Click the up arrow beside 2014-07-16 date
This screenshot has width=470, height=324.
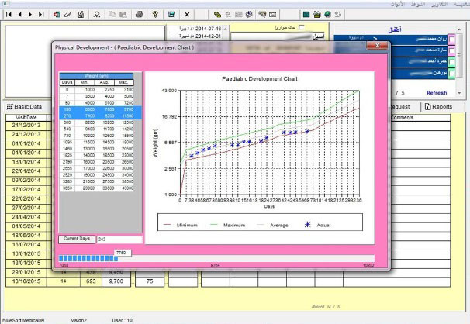[x=225, y=29]
